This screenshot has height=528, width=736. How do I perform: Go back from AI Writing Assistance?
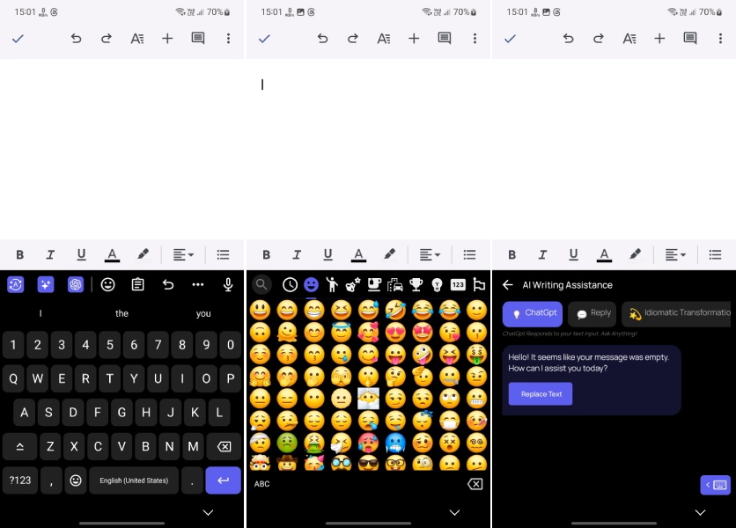[x=508, y=285]
